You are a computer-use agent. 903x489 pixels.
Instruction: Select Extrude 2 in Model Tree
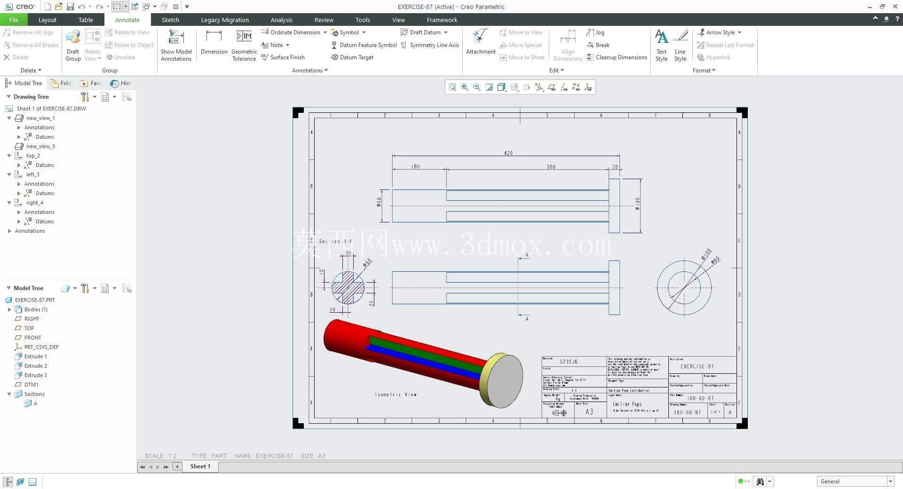pos(31,366)
